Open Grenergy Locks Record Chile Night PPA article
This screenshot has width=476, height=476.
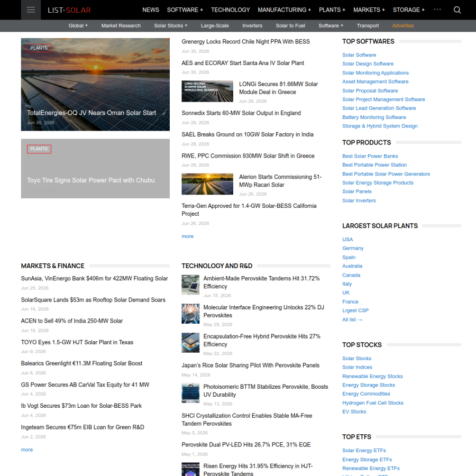tap(245, 42)
